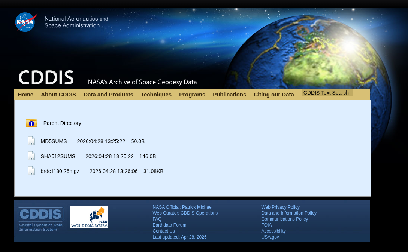This screenshot has height=252, width=408.
Task: Click the timestamp 2026:04:28 13:26:06
Action: (114, 171)
